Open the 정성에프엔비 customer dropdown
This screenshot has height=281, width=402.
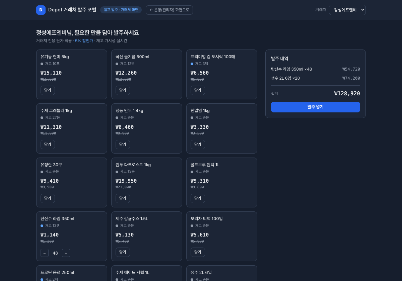[347, 10]
